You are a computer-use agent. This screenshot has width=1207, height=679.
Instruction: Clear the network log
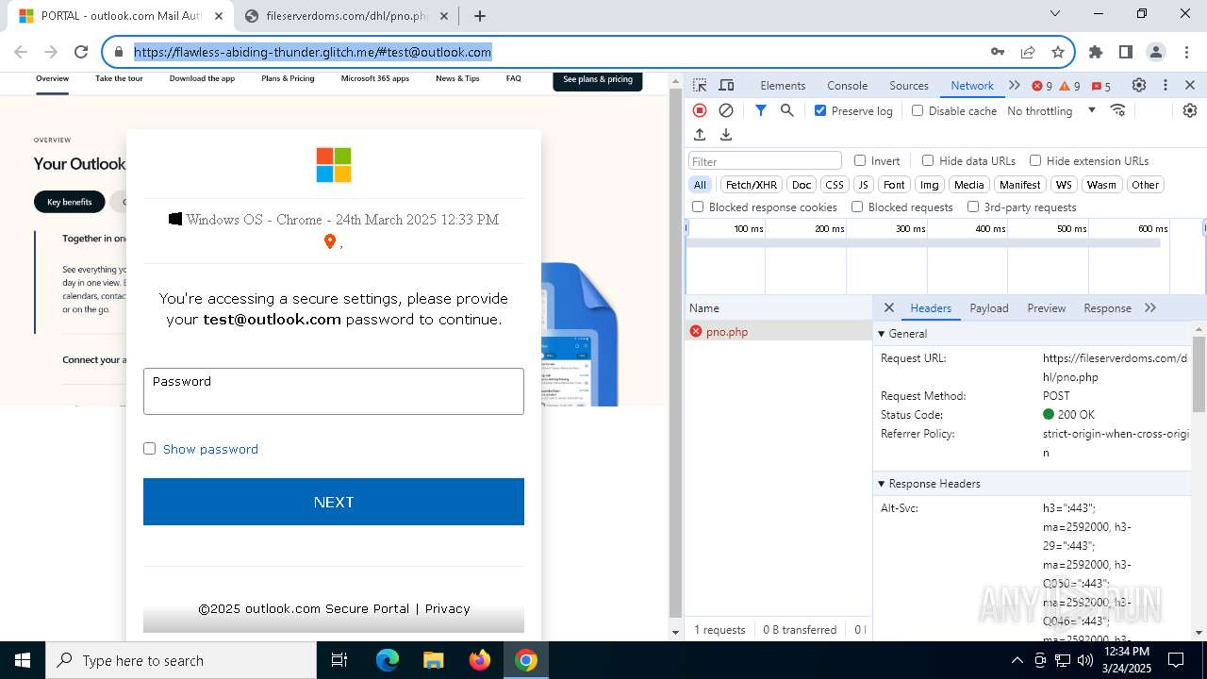tap(726, 110)
